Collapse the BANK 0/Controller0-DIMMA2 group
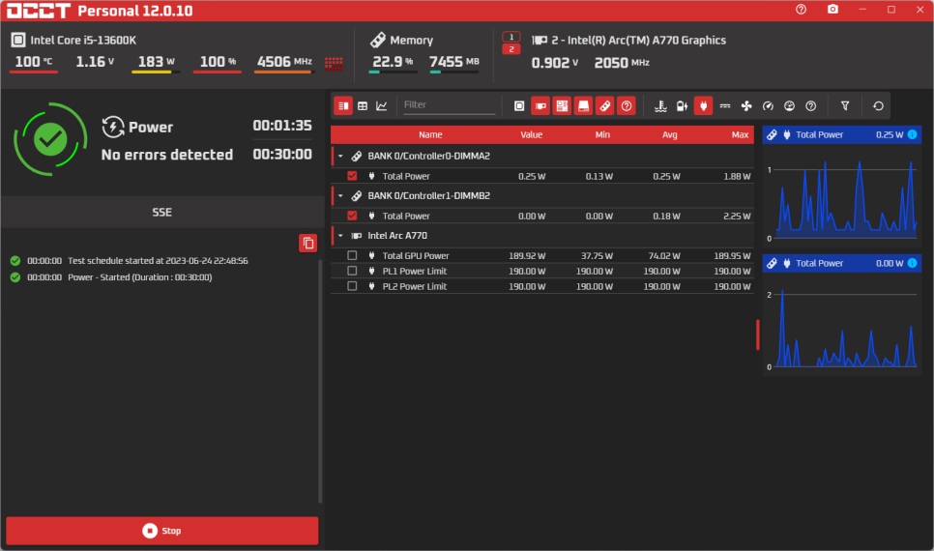This screenshot has height=551, width=934. 340,156
